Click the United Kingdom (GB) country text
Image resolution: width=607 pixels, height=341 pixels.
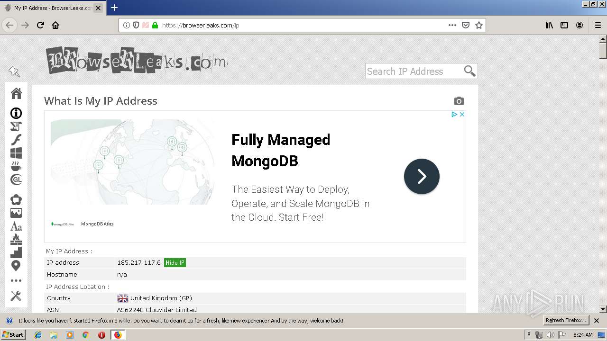pos(161,298)
